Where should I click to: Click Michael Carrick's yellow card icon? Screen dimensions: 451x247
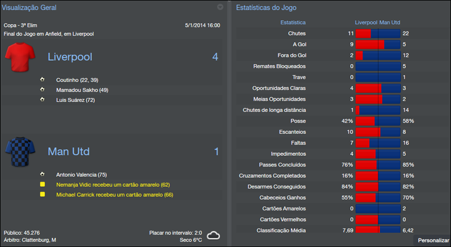pyautogui.click(x=42, y=195)
